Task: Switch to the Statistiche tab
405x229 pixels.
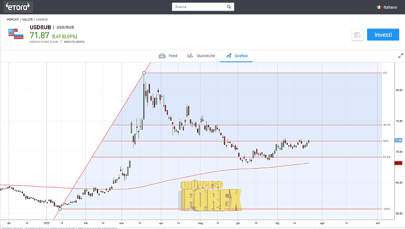Action: click(201, 56)
